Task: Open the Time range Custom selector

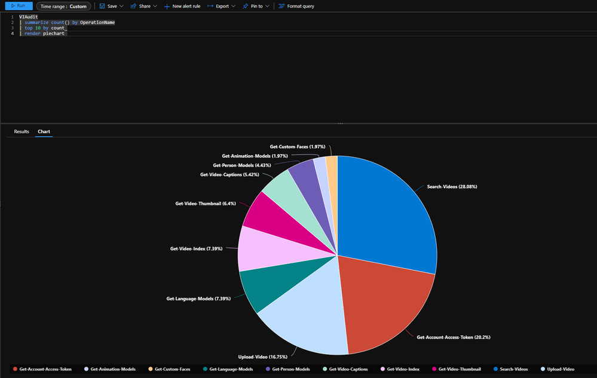Action: (63, 6)
